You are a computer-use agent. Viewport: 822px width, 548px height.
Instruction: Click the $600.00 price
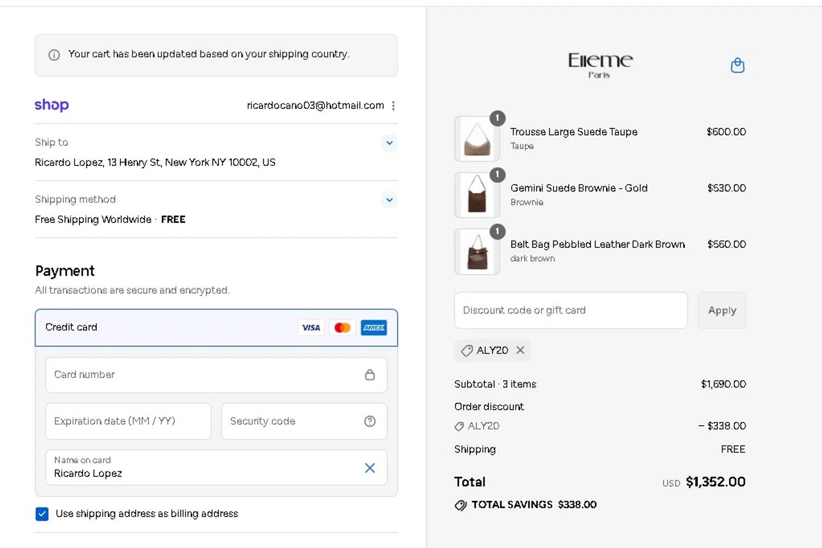(x=726, y=132)
